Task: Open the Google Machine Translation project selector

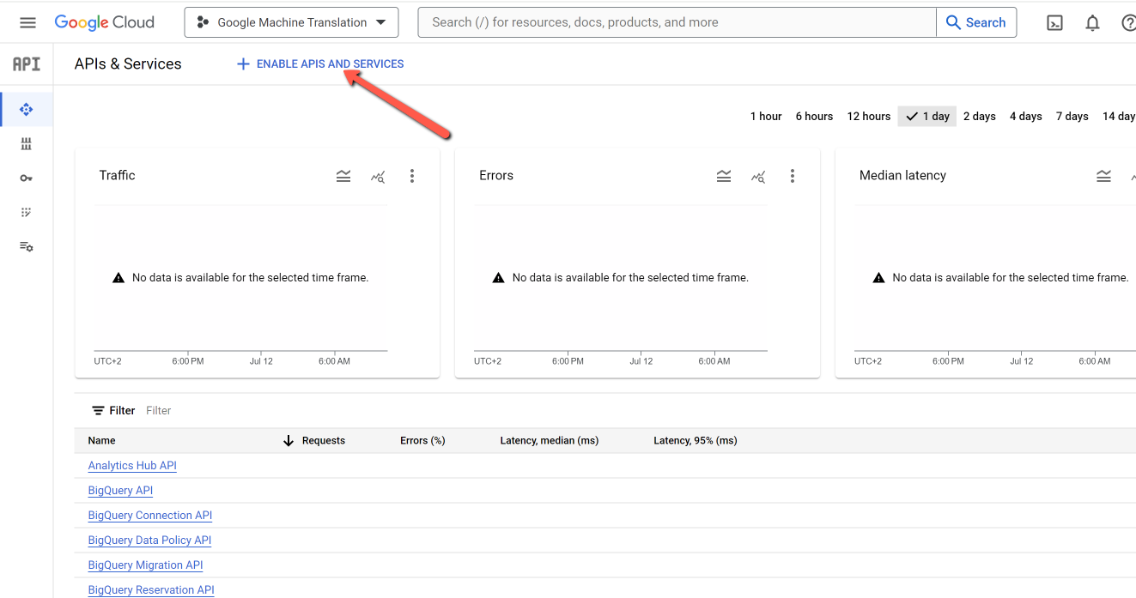Action: click(291, 22)
